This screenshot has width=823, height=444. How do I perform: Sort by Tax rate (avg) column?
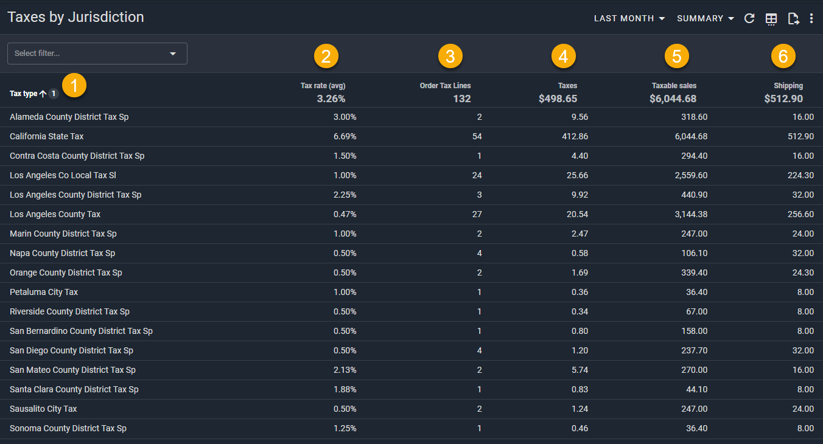point(323,86)
